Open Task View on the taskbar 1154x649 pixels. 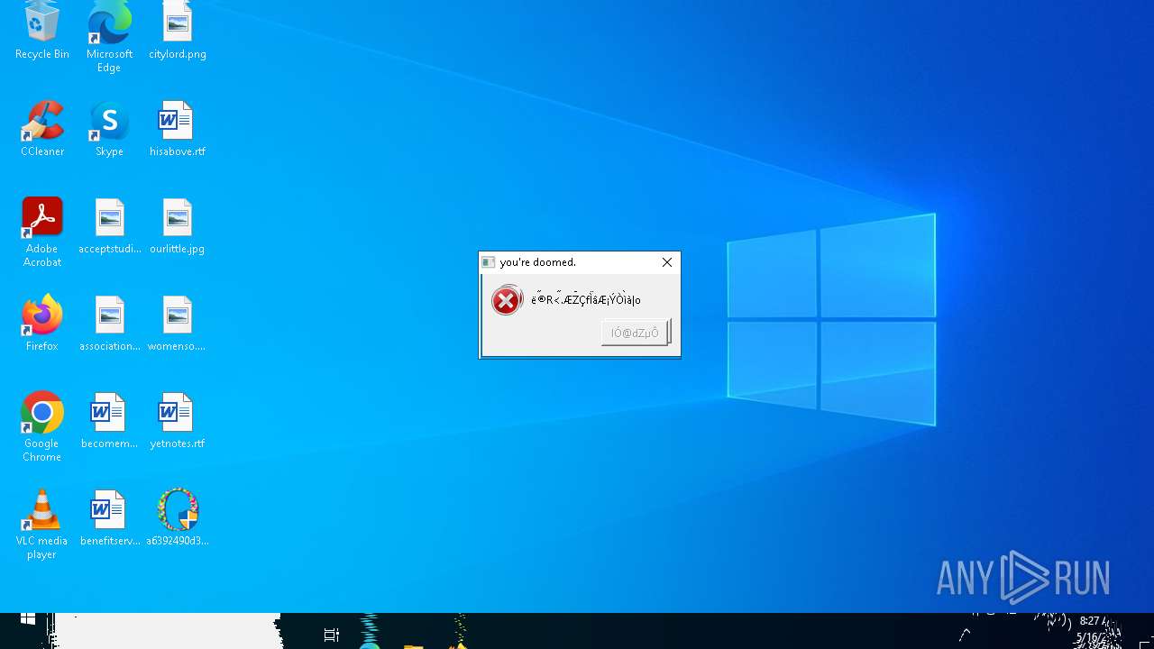pyautogui.click(x=331, y=635)
